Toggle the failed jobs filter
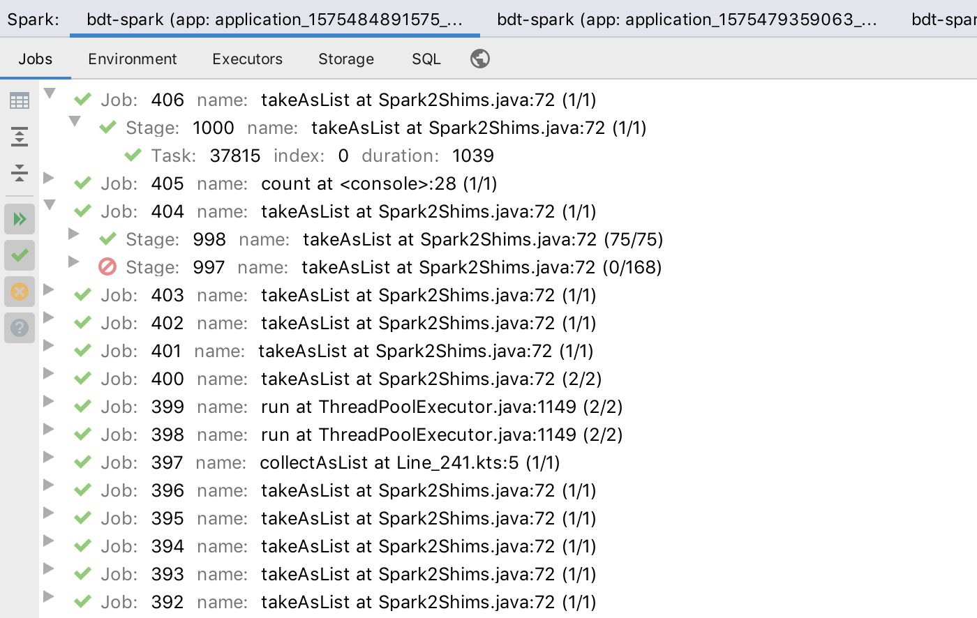Image resolution: width=977 pixels, height=618 pixels. click(x=20, y=292)
